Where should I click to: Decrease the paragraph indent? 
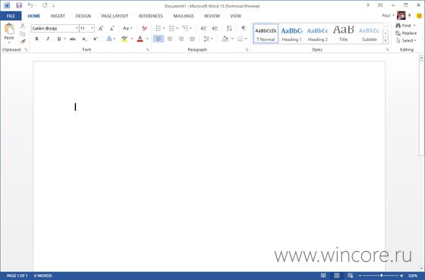point(203,29)
